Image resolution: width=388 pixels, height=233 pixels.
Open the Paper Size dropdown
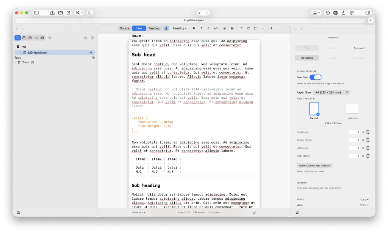(331, 92)
